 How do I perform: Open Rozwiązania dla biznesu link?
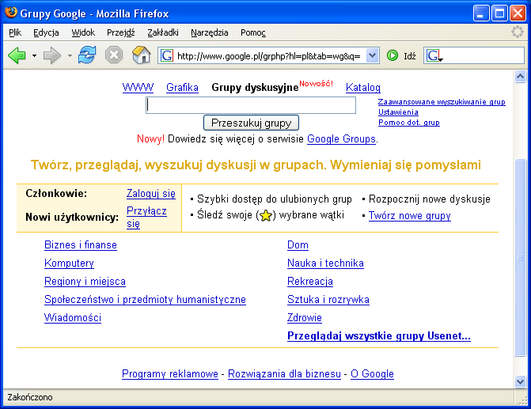pyautogui.click(x=284, y=373)
